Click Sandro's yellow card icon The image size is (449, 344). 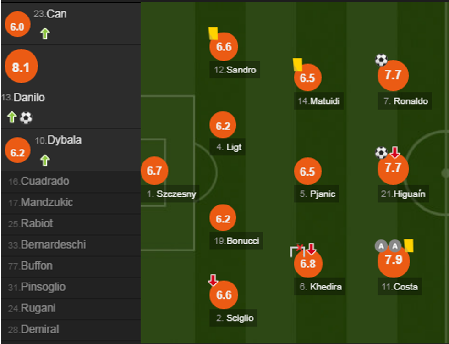[213, 33]
